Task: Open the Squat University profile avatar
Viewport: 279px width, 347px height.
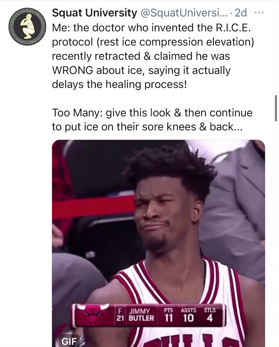Action: (27, 27)
